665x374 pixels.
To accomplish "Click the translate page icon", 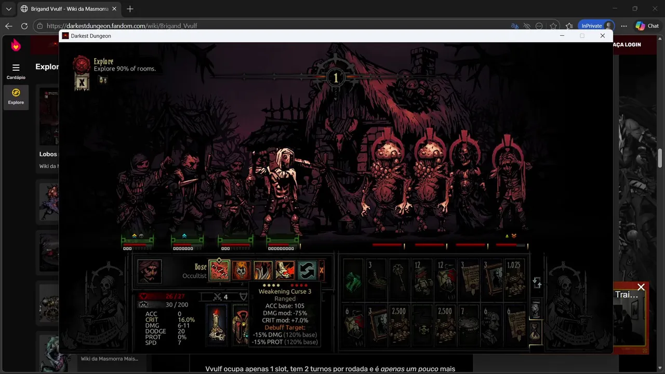I will (x=514, y=26).
